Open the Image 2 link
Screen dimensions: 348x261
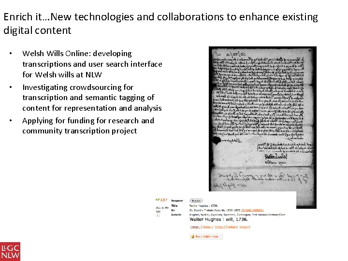208,227
